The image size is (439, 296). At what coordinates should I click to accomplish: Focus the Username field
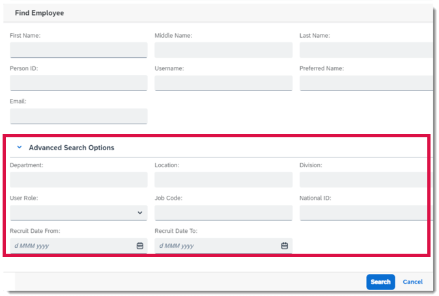point(223,83)
